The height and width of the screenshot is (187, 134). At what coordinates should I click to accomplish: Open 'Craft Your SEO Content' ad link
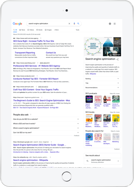pos(36,90)
